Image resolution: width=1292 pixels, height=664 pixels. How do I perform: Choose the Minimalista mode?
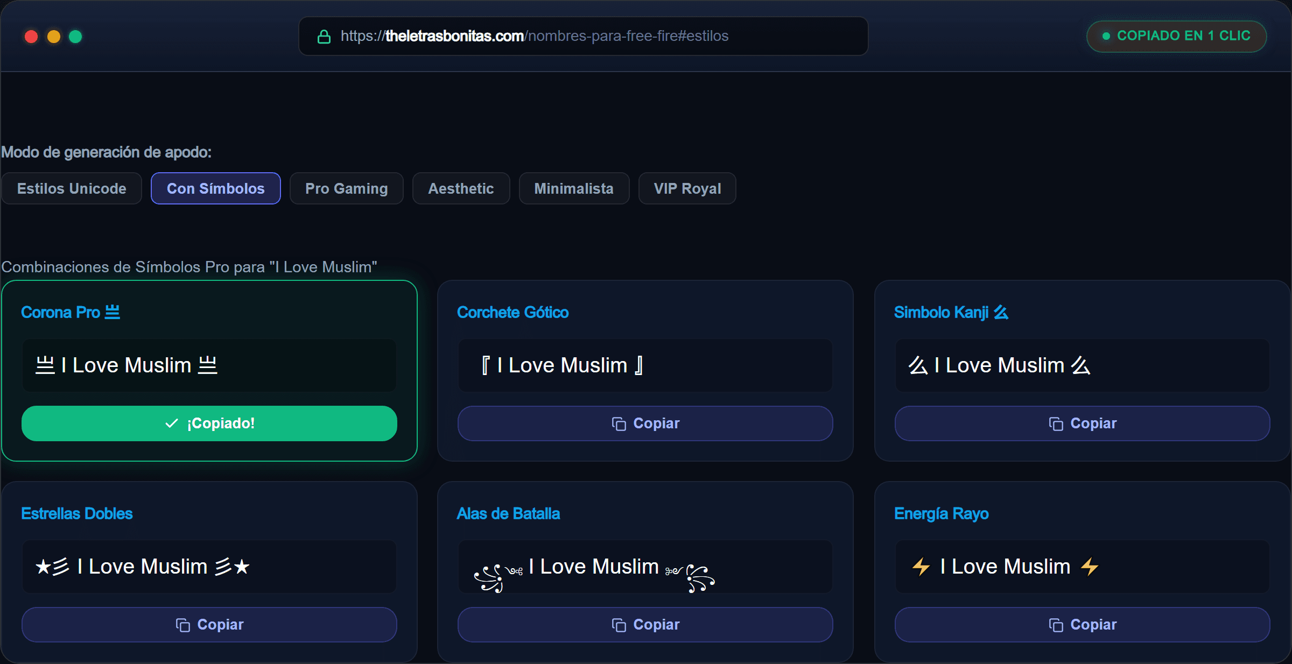[x=574, y=188]
